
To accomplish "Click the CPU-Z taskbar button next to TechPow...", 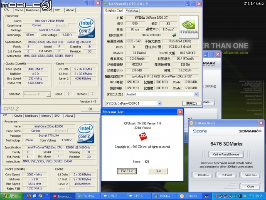I will [x=113, y=196].
